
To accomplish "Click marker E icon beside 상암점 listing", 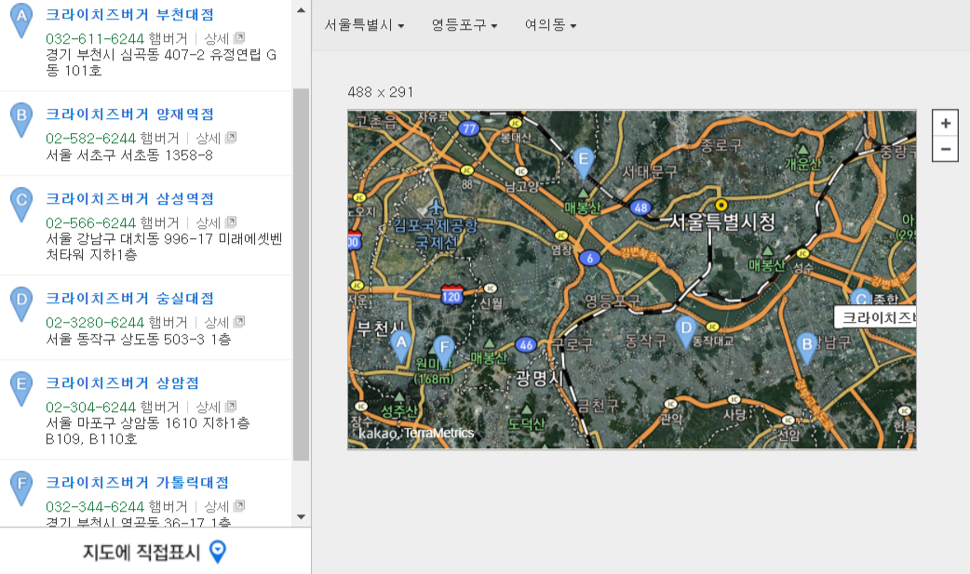I will [21, 388].
